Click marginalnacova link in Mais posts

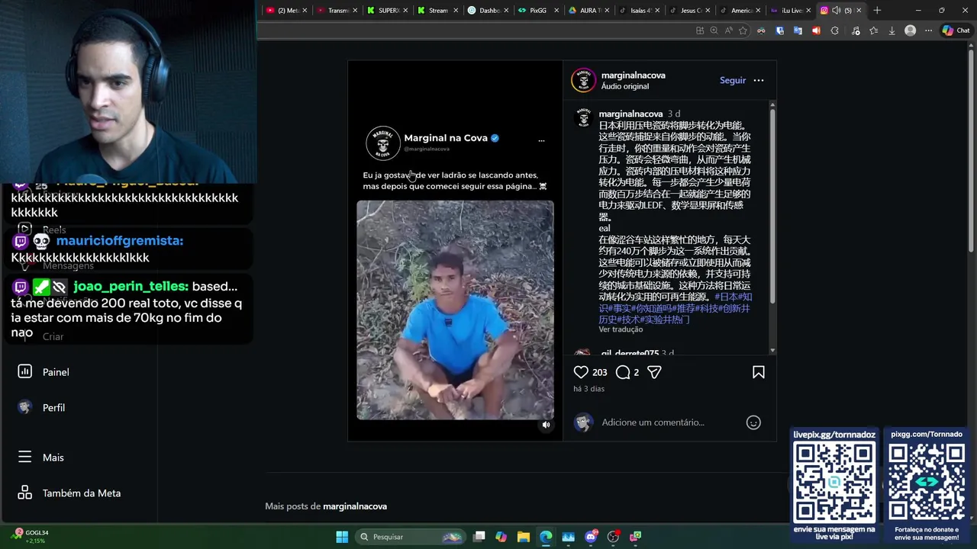[x=355, y=506]
